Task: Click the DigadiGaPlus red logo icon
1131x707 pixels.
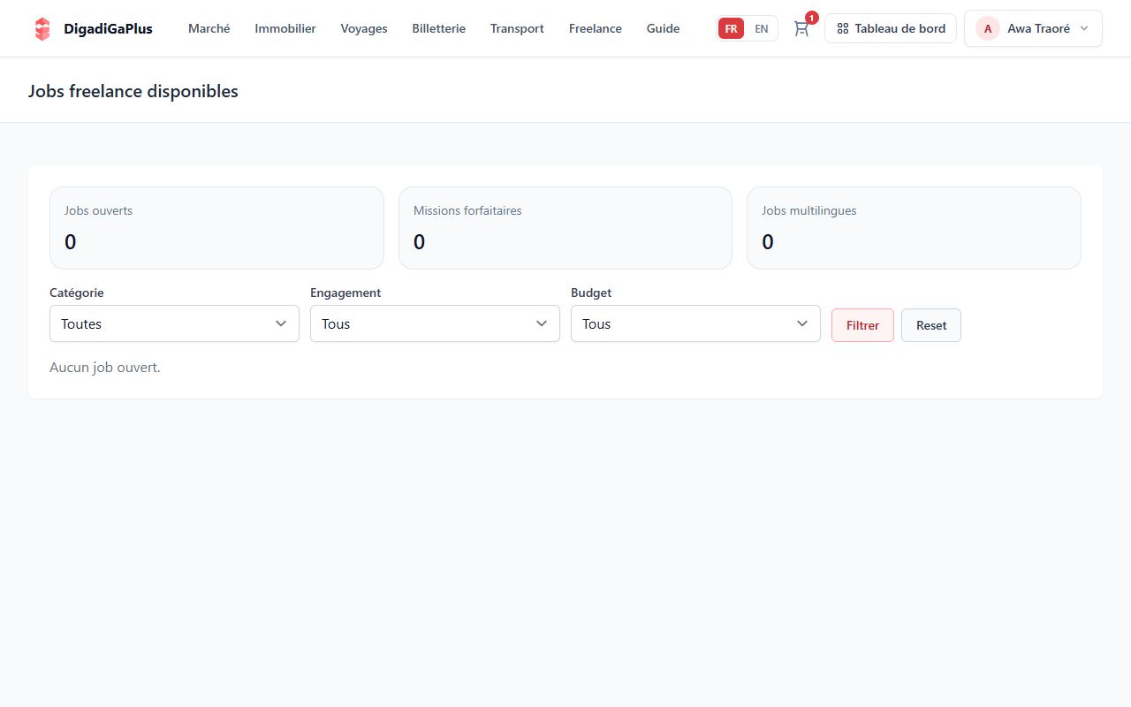Action: point(42,28)
